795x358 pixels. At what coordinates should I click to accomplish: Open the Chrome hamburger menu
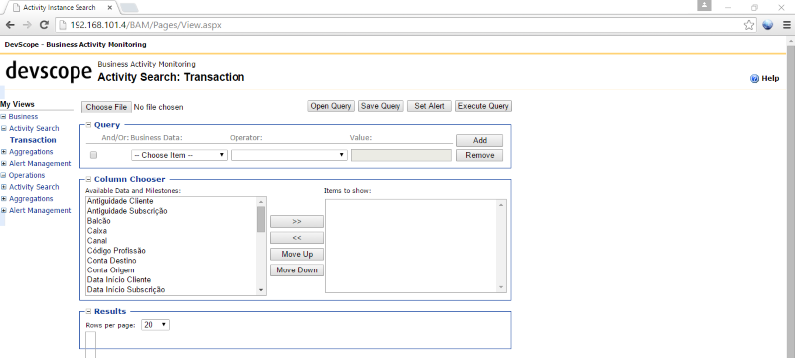[786, 24]
